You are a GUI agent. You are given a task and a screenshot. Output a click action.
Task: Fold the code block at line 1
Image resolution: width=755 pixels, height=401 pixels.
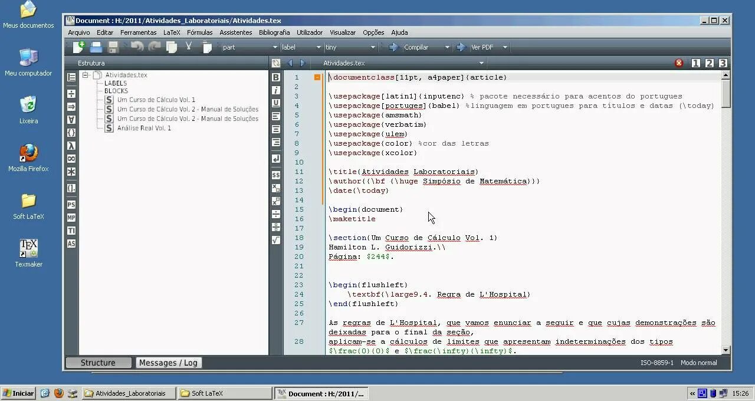tap(317, 77)
